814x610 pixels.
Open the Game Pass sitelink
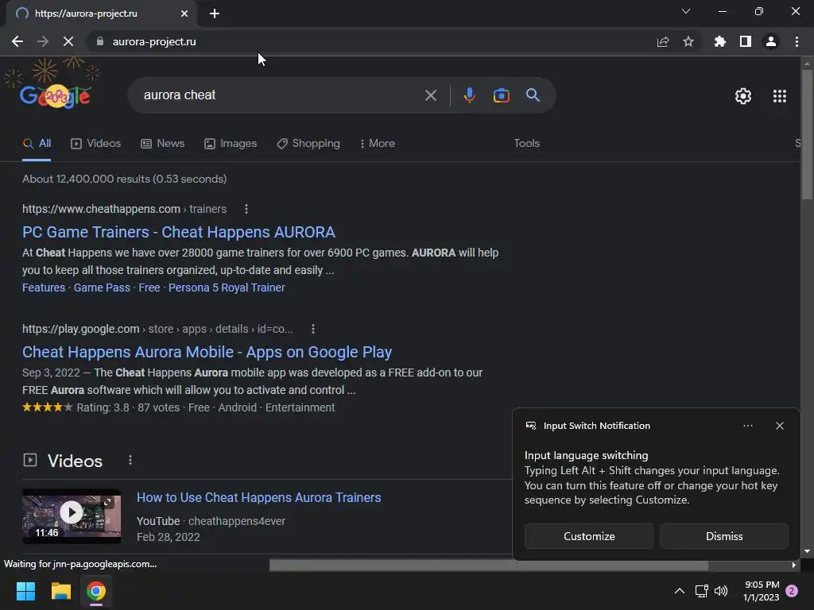(102, 288)
